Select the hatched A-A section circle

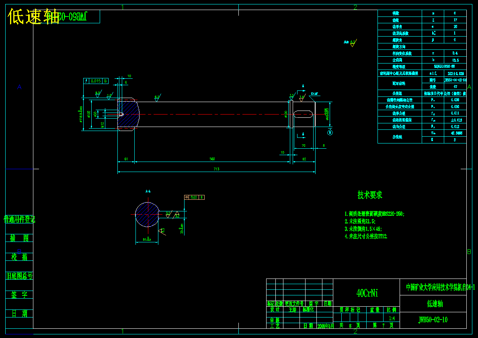click(x=147, y=215)
